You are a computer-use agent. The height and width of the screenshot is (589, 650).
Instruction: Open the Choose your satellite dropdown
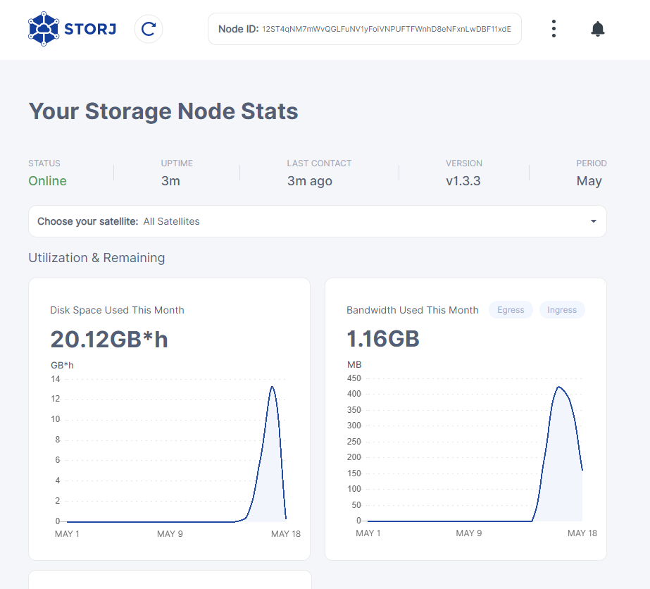pos(317,221)
